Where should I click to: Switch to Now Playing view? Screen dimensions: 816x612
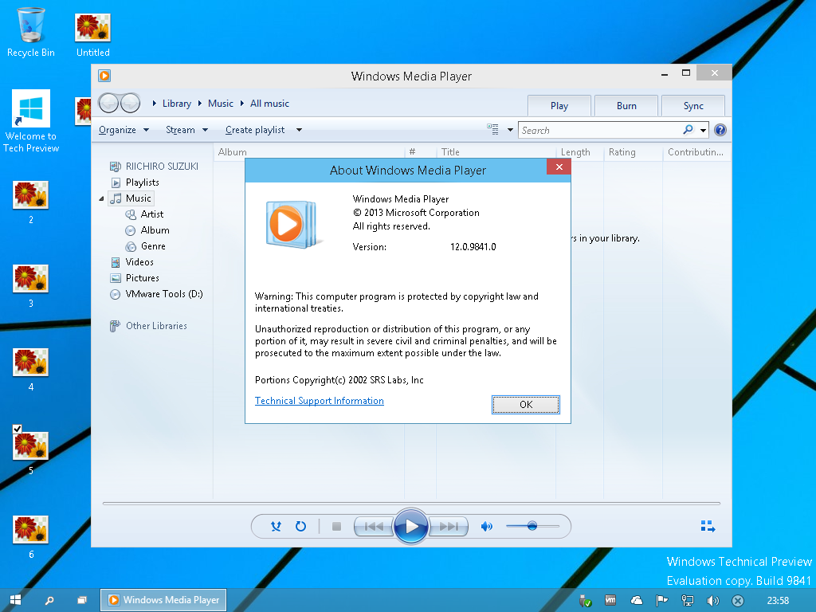708,526
